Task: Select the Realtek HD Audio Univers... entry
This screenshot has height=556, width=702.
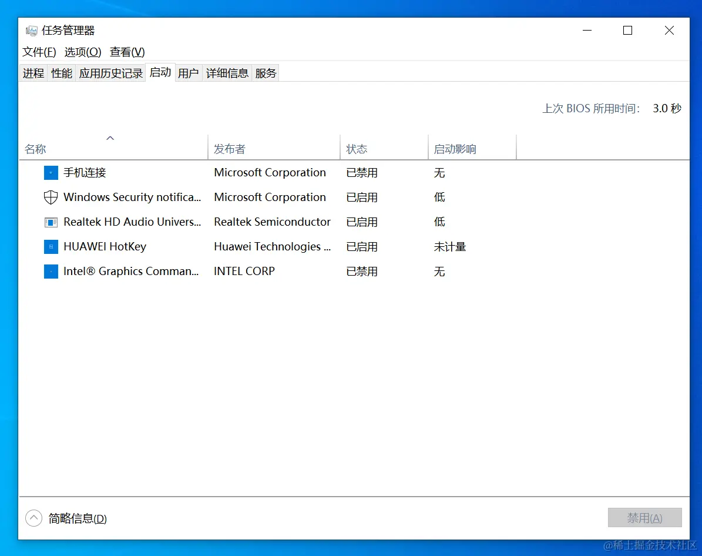Action: 132,222
